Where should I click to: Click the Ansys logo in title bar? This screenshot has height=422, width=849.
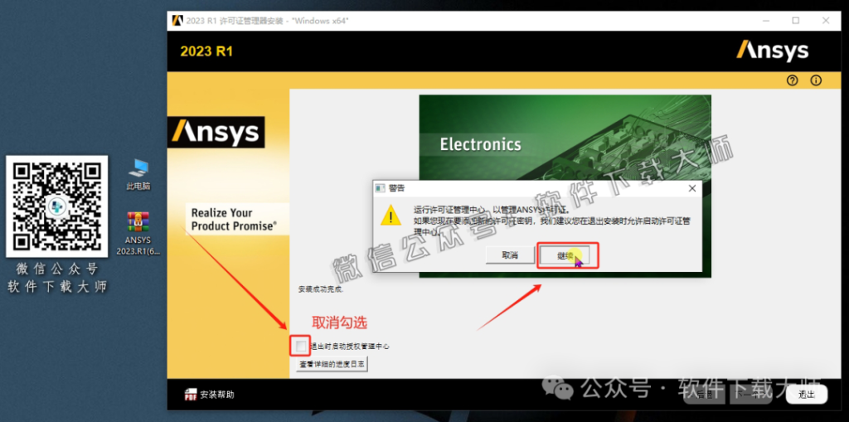click(x=177, y=21)
